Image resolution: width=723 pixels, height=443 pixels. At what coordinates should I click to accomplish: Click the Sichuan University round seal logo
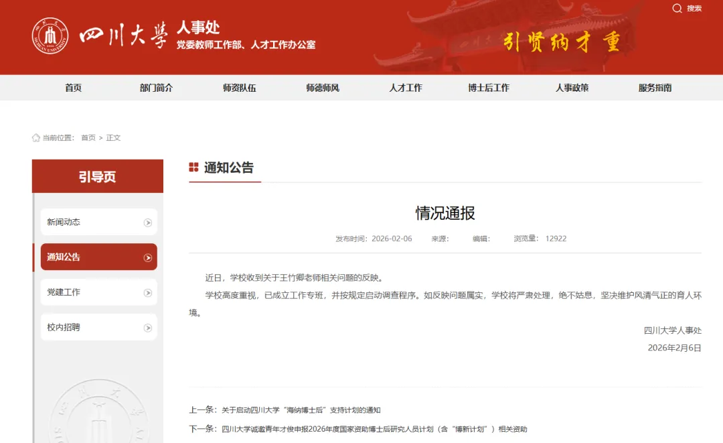(x=50, y=36)
